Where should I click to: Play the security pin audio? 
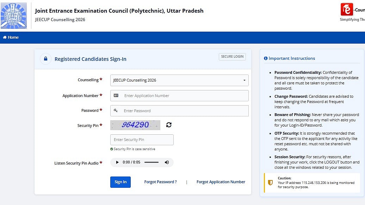point(117,162)
